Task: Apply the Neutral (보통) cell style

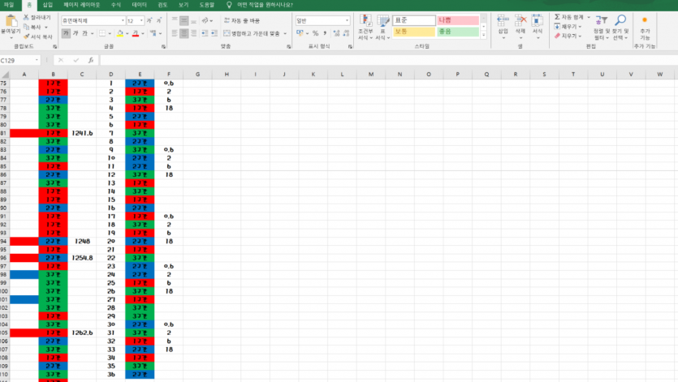Action: (414, 32)
